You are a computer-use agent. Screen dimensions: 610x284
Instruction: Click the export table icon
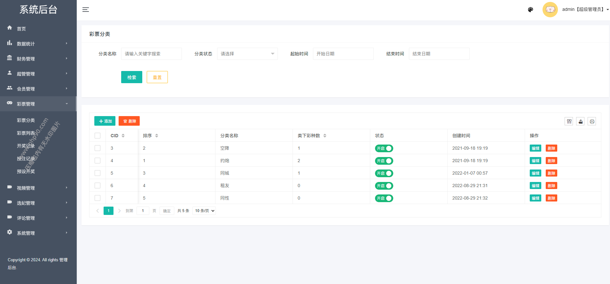[580, 122]
